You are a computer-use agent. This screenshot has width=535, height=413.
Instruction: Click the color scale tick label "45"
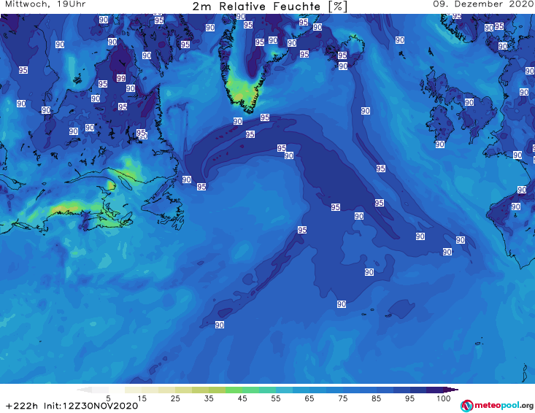pos(242,398)
